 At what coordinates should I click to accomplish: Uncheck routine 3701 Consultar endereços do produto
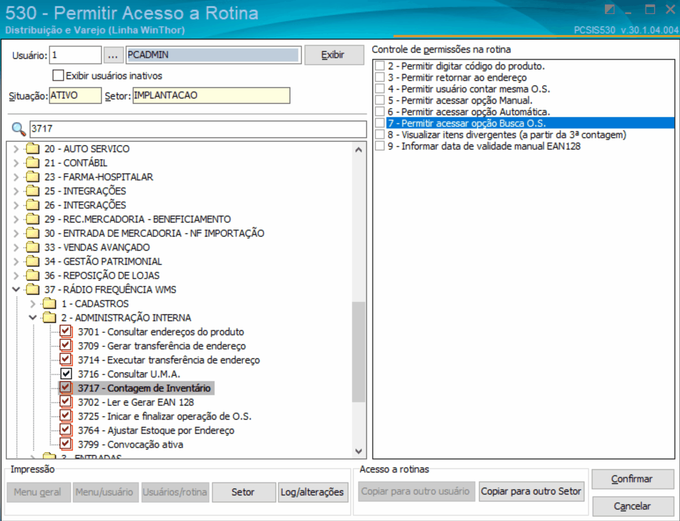[66, 332]
